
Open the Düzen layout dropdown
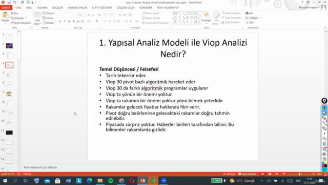pos(49,13)
